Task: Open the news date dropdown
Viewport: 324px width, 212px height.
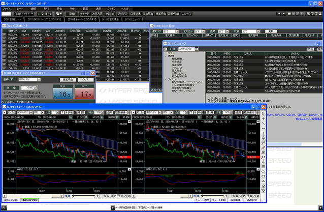Action: coord(197,49)
